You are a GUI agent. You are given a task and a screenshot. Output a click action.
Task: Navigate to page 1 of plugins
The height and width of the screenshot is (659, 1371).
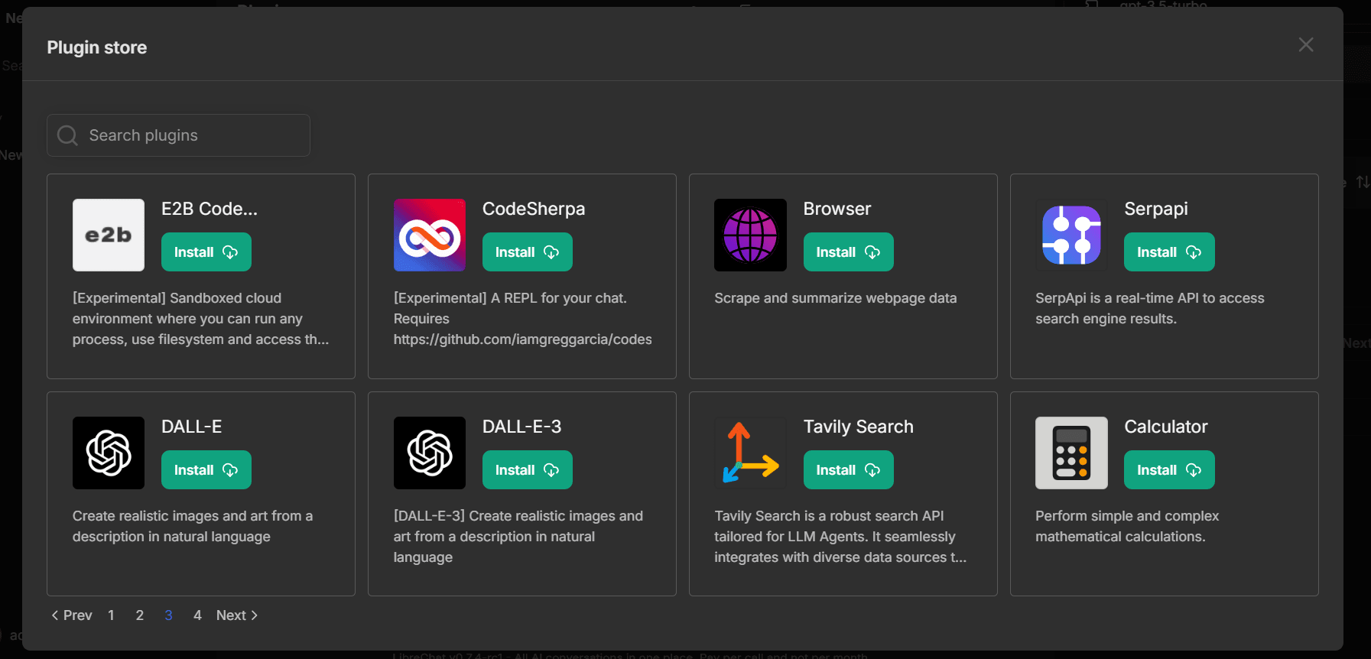coord(110,615)
